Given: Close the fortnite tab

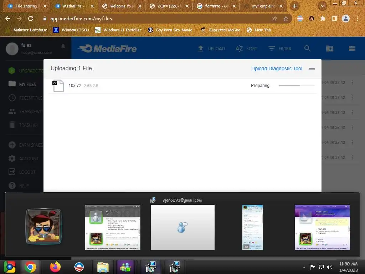Looking at the screenshot, I should [x=234, y=6].
